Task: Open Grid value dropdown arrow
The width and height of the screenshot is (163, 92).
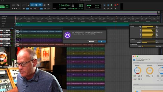Action: (x=100, y=5)
